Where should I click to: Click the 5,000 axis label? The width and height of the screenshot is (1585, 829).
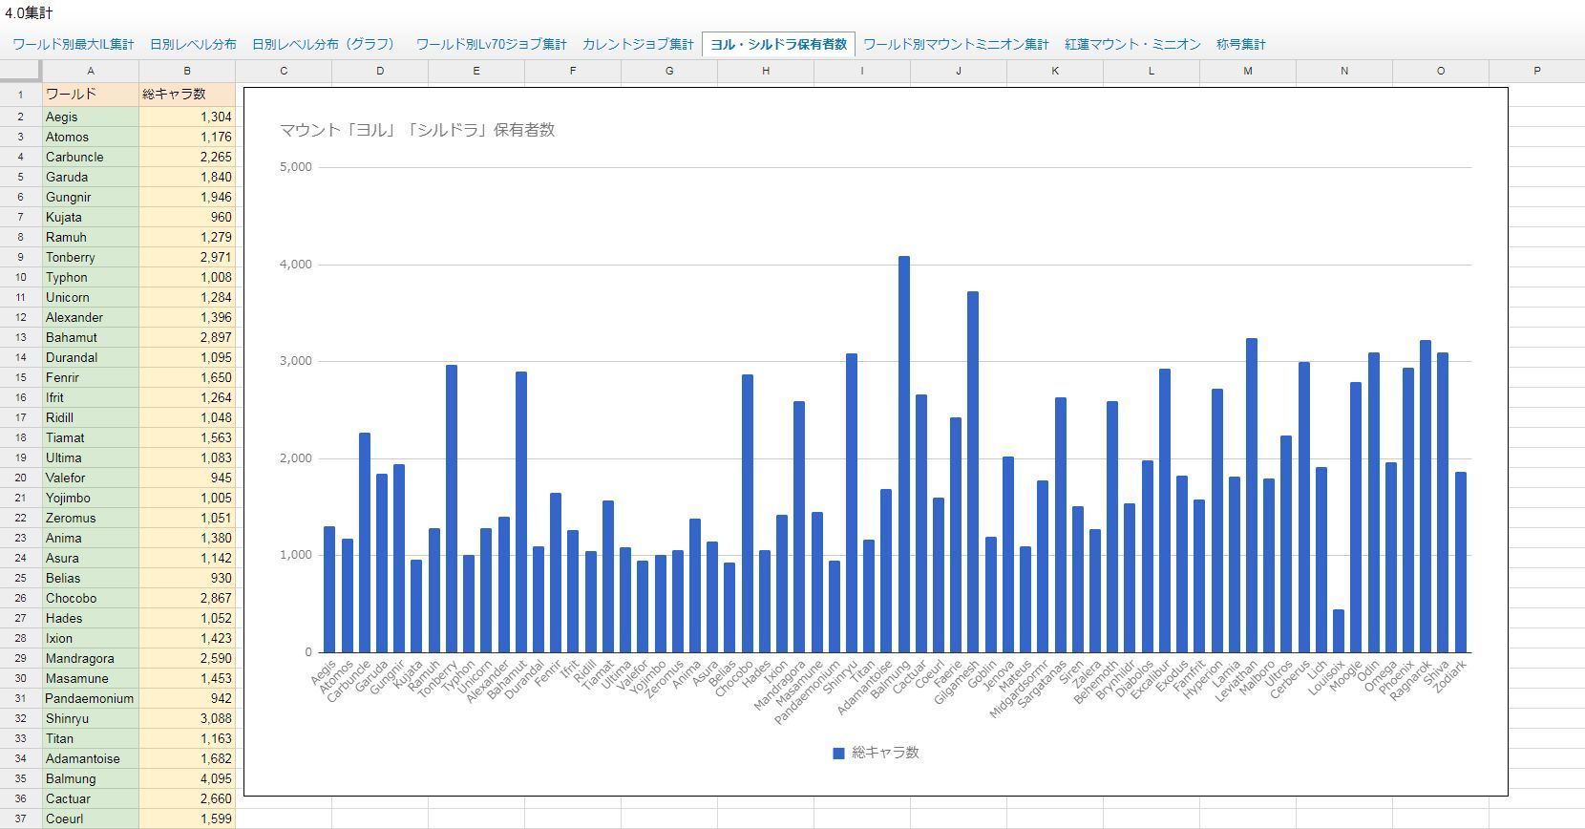pos(296,167)
